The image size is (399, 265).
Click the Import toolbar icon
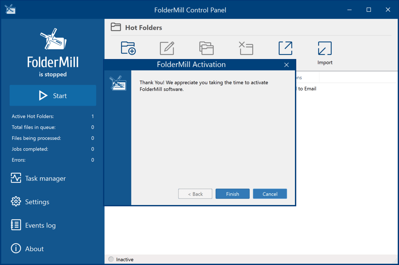tap(325, 49)
